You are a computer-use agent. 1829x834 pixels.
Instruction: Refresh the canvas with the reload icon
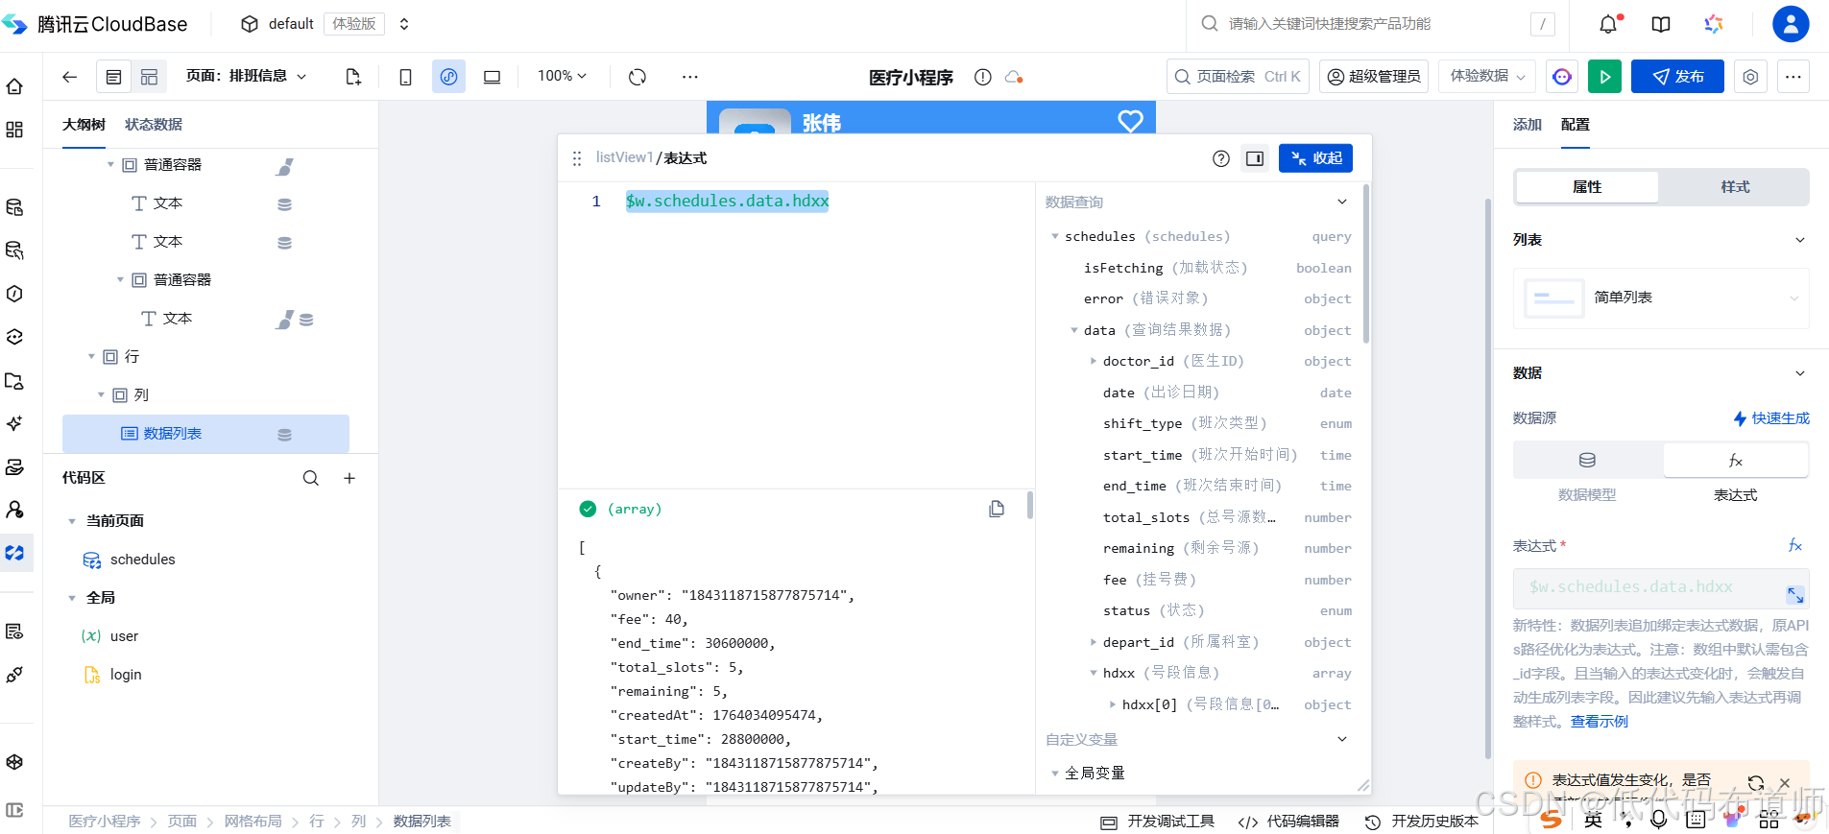638,77
